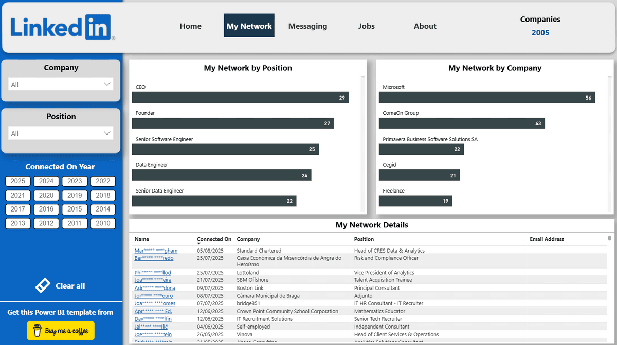Open the Messaging page

tap(307, 26)
